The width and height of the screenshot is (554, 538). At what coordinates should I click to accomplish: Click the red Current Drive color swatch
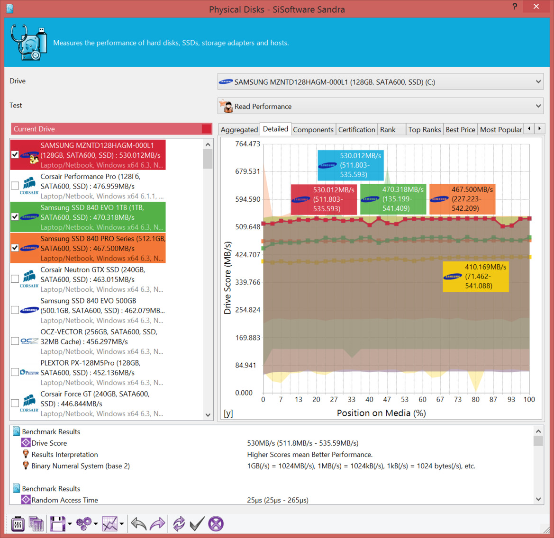pyautogui.click(x=206, y=129)
